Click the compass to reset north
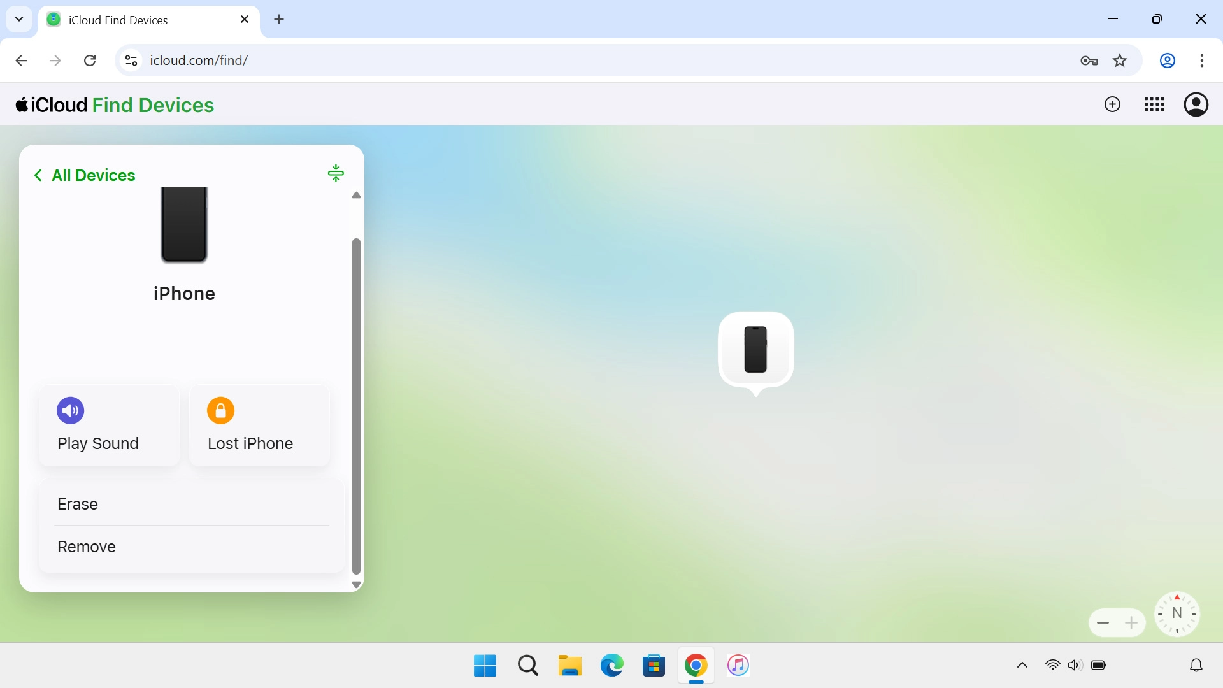This screenshot has width=1223, height=688. [1177, 613]
